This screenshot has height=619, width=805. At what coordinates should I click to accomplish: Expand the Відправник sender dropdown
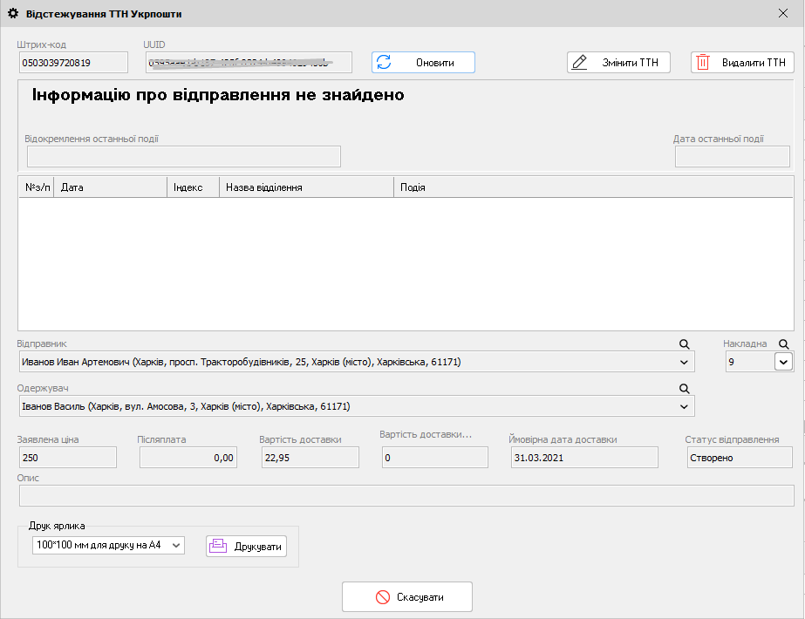[x=684, y=362]
